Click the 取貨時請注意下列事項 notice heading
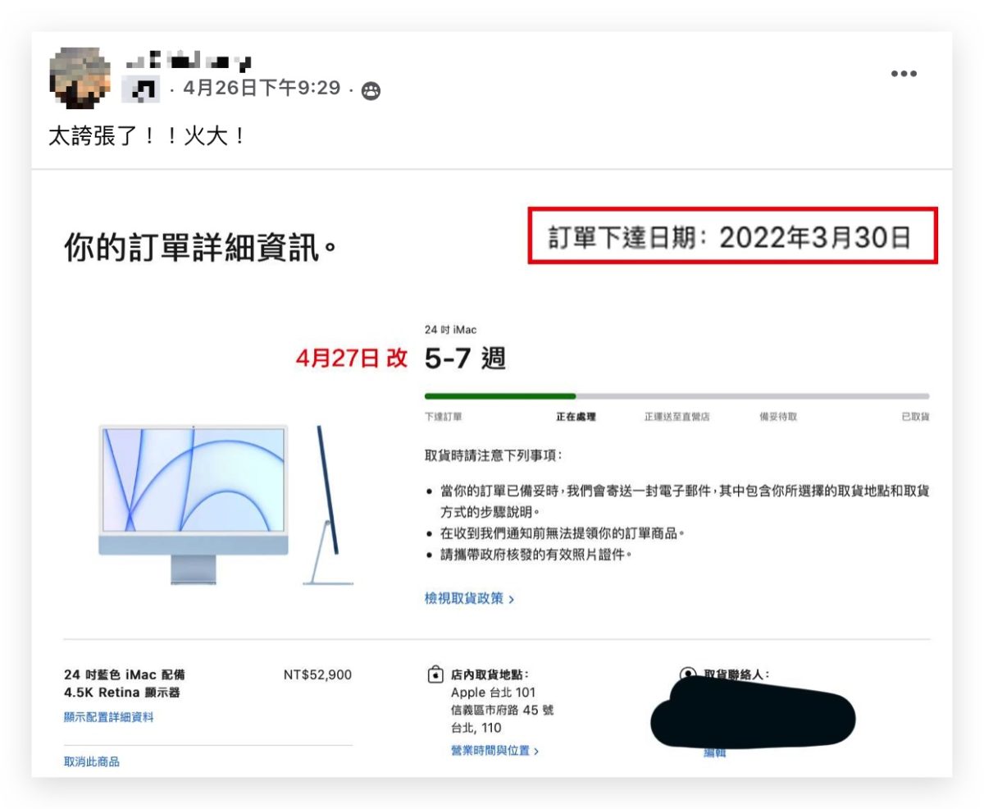Screen dimensions: 984x809 pos(494,455)
